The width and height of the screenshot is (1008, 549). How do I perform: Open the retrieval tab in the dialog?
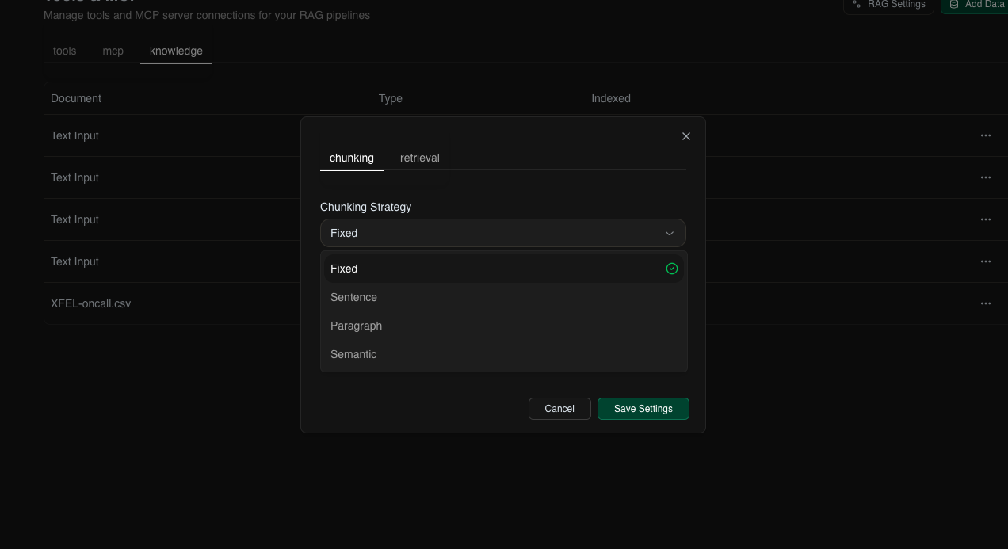tap(419, 158)
